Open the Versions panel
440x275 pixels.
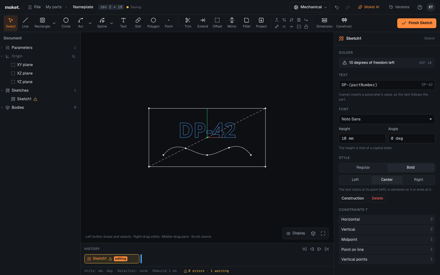coord(399,7)
